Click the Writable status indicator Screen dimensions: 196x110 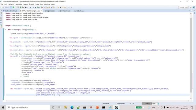[x=106, y=104]
